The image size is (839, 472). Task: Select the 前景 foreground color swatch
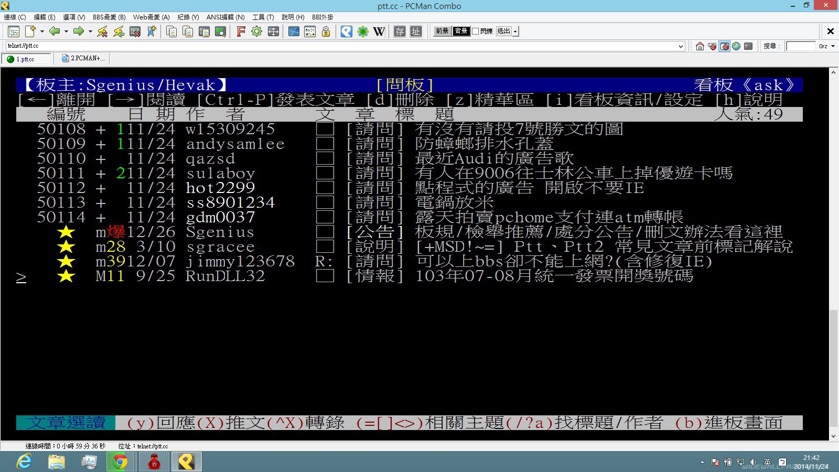pos(442,31)
